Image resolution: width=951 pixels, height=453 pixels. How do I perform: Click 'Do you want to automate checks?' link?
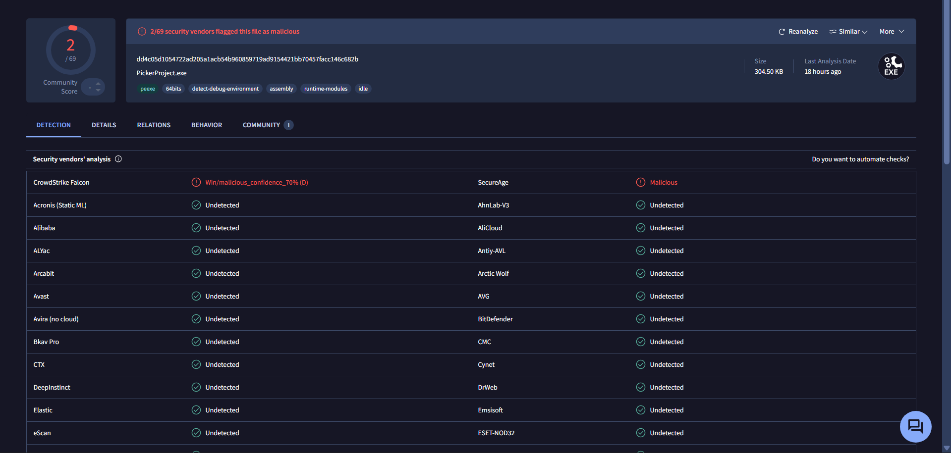click(x=860, y=159)
